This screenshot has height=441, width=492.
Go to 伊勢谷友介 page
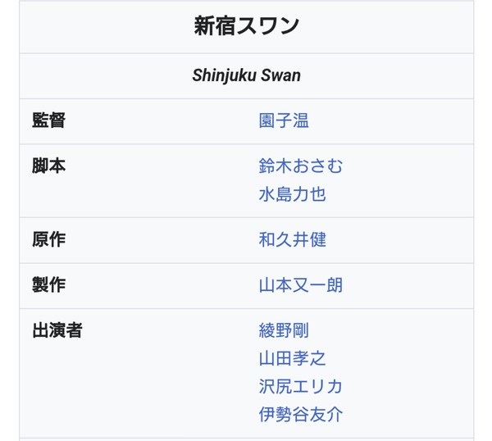(301, 414)
